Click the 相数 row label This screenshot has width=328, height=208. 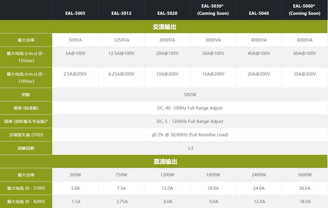(26, 94)
